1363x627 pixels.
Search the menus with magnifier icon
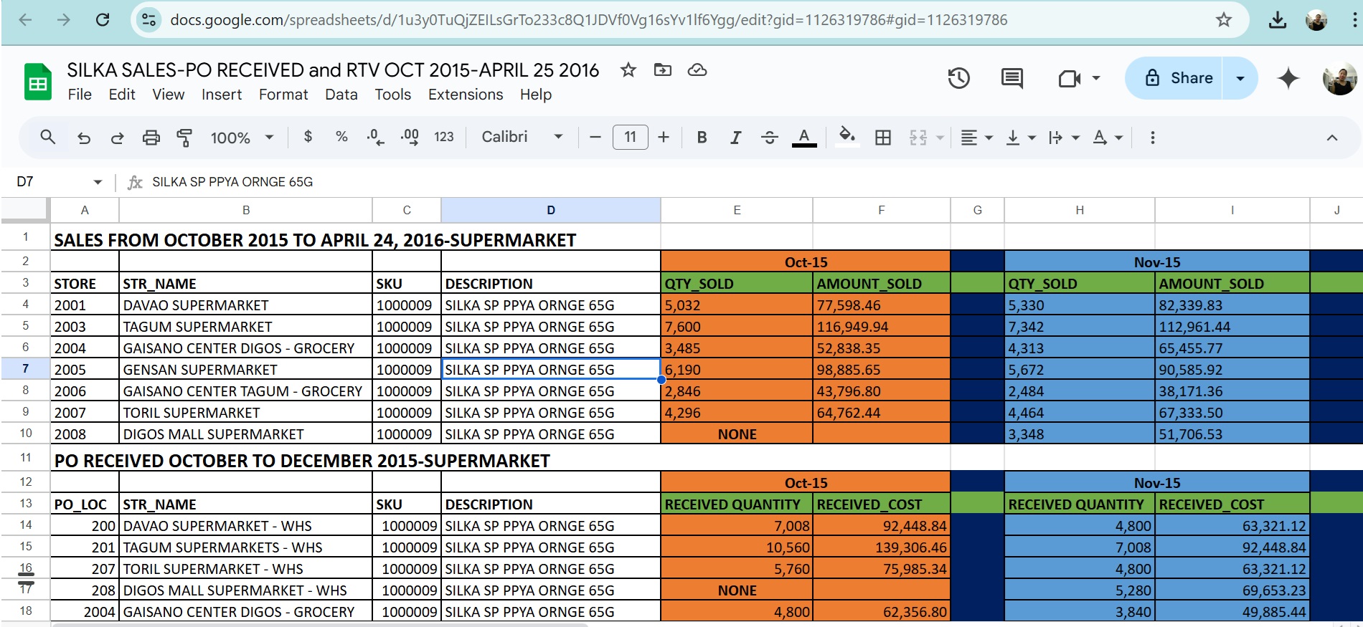click(x=48, y=137)
